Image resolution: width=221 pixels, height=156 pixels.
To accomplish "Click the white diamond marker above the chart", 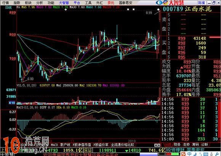I will click(159, 10).
